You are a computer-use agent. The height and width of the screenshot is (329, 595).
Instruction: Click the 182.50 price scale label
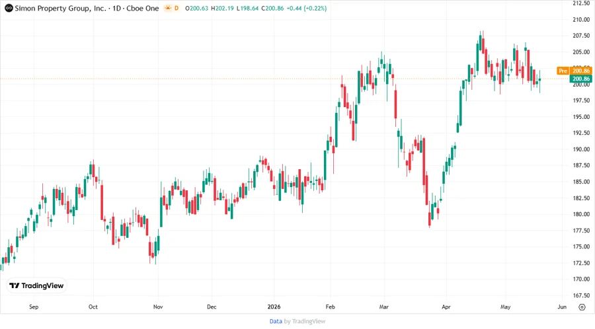point(581,198)
